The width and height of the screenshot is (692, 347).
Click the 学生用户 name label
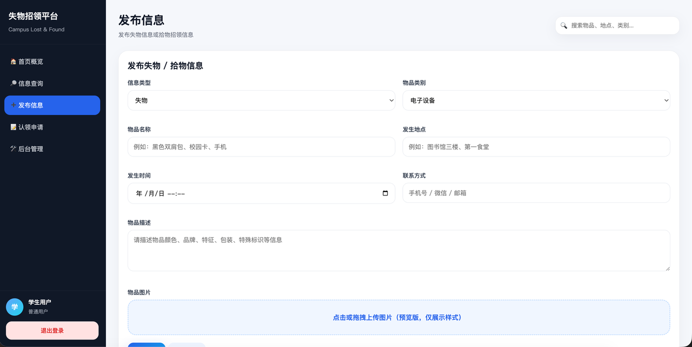[x=39, y=302]
